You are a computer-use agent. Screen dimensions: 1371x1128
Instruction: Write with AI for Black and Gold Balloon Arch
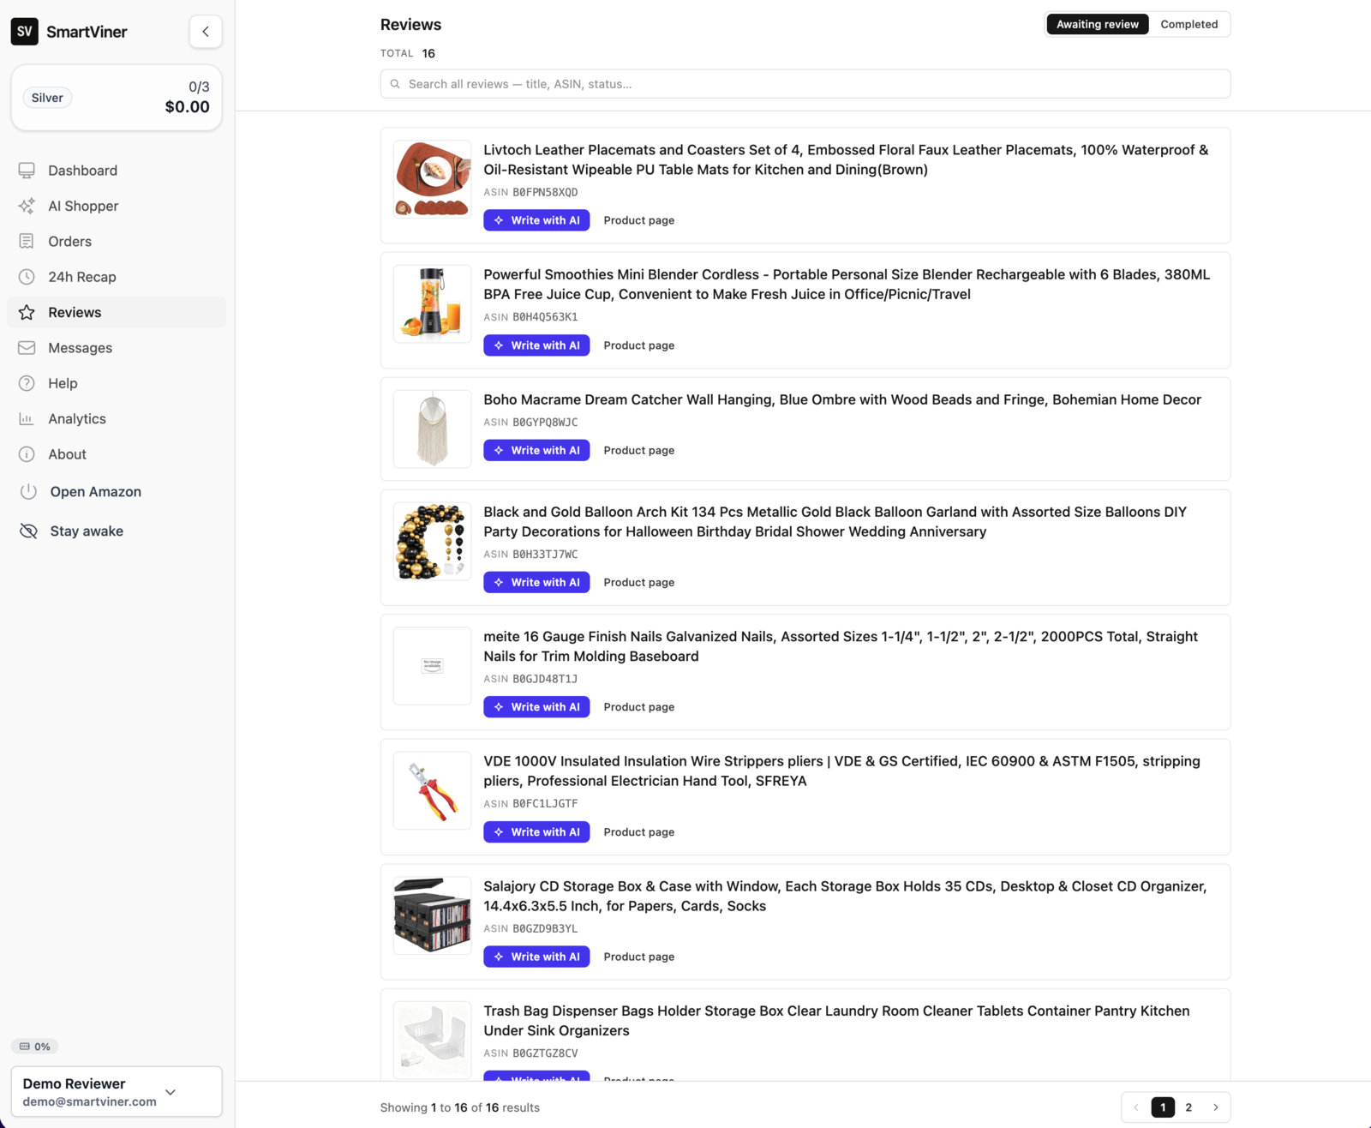coord(536,582)
